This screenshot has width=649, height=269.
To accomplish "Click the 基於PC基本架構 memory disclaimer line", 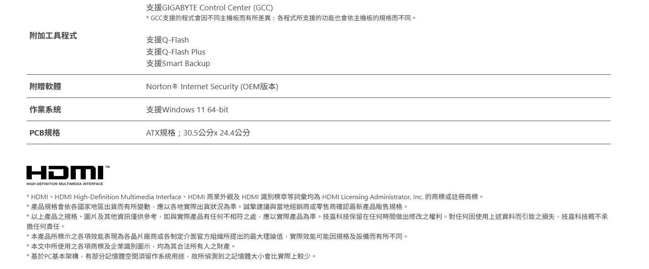I will pos(171,256).
